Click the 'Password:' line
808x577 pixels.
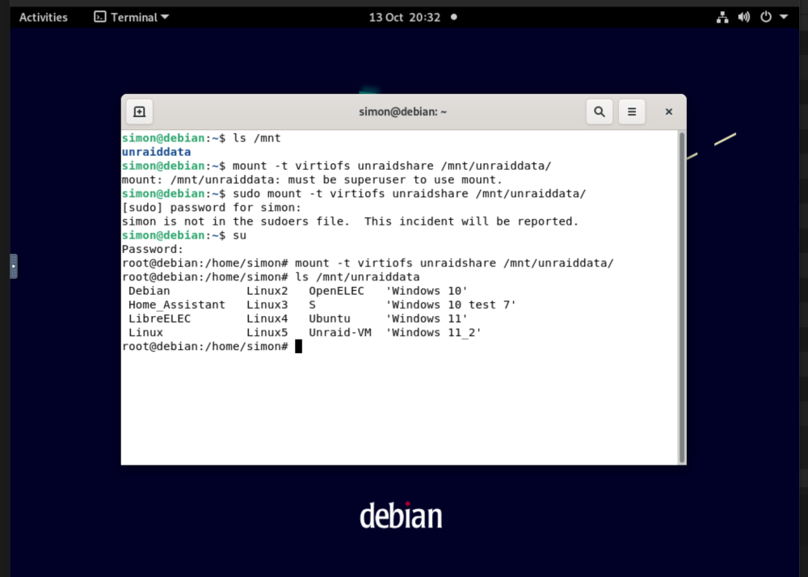click(153, 249)
